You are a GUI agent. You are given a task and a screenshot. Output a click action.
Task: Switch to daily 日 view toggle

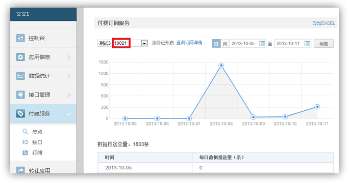point(216,44)
